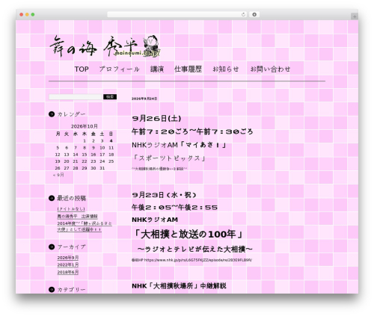Click the 「スポーツトピックス」 line
The width and height of the screenshot is (374, 316).
(x=169, y=158)
